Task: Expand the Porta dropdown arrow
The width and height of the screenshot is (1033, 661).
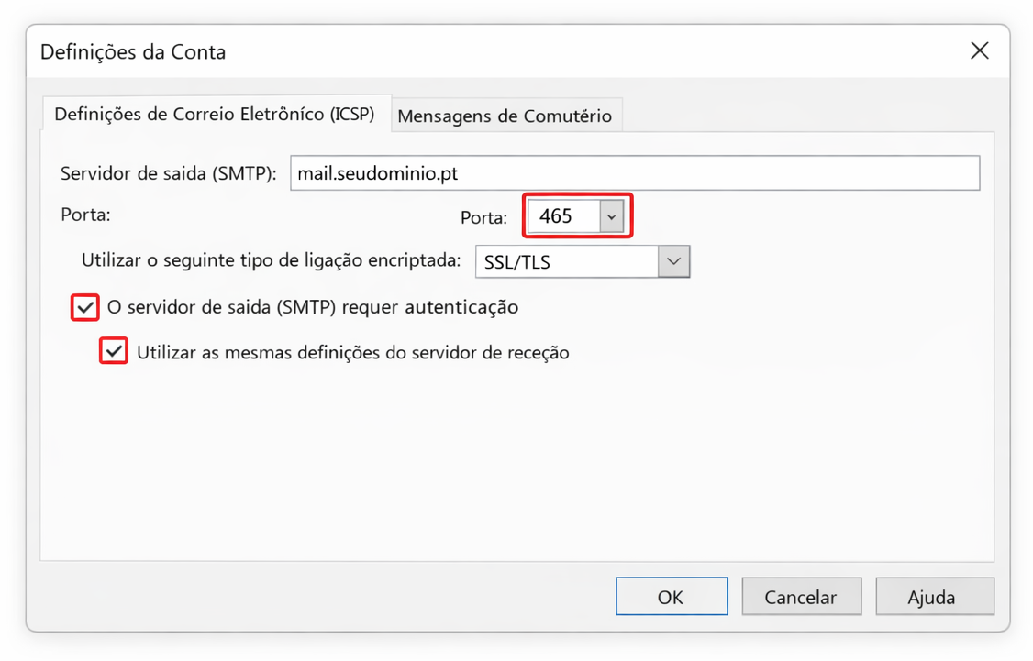Action: [612, 217]
